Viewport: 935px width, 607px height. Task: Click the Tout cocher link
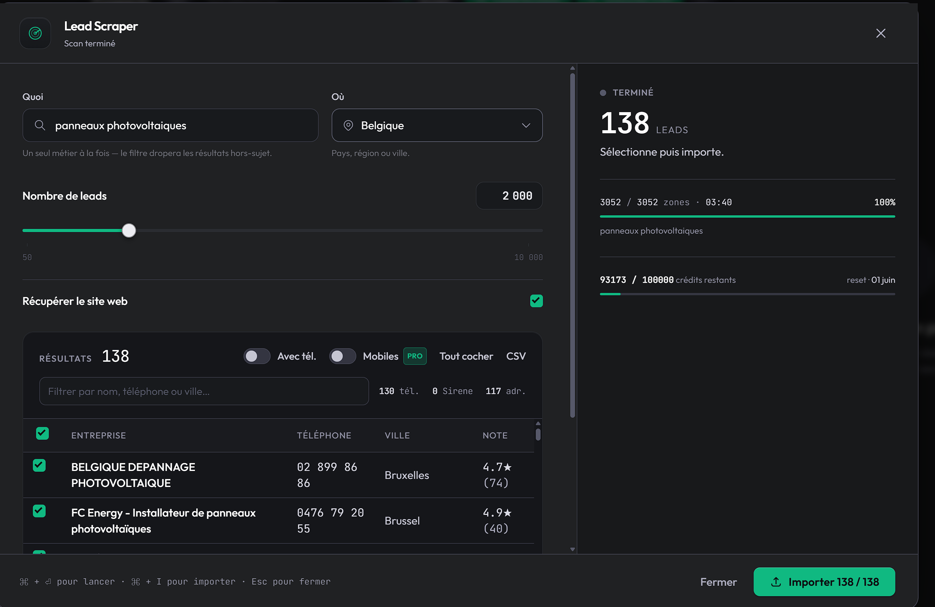pos(466,356)
